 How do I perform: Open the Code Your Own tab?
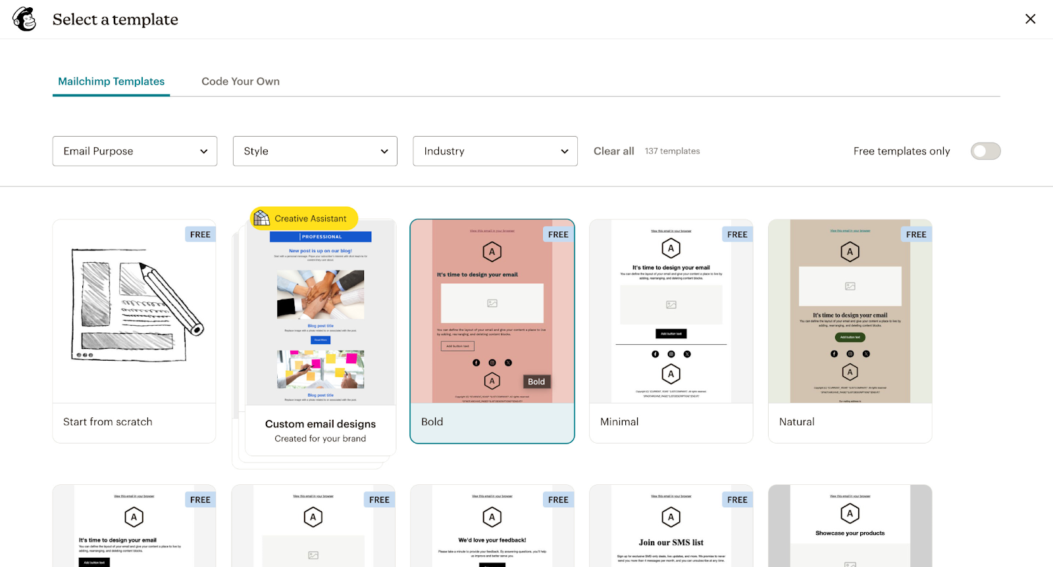pos(240,81)
